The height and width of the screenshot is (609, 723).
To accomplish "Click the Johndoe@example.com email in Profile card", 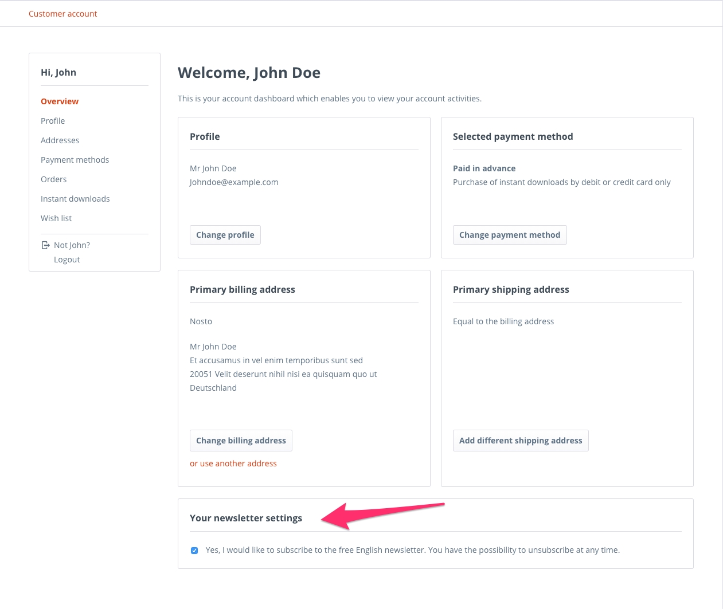I will click(x=234, y=182).
